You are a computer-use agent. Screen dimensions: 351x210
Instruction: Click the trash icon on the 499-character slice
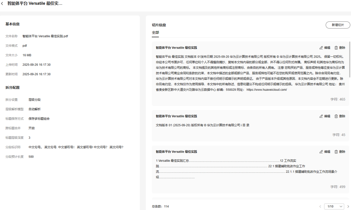[336, 152]
